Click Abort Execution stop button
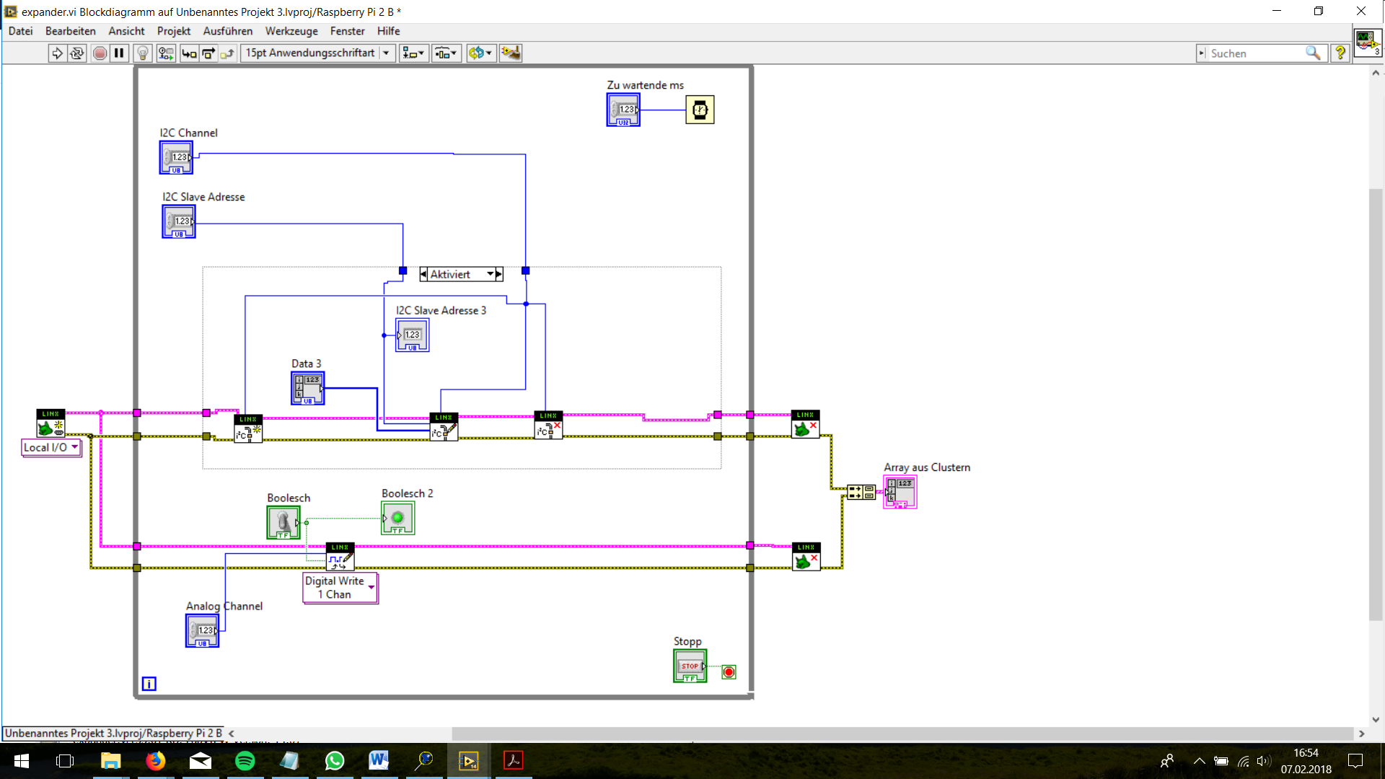 [100, 53]
